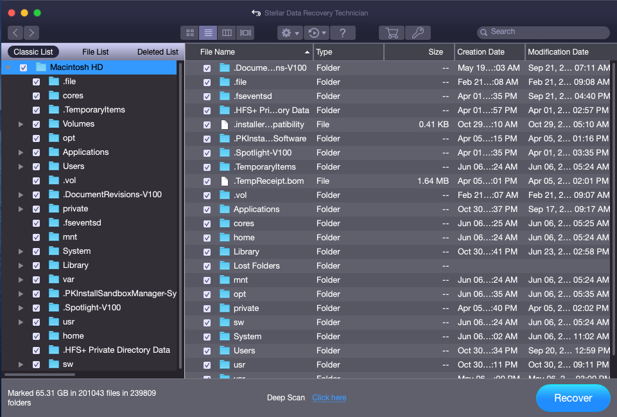Go back with the left arrow button

tap(15, 33)
